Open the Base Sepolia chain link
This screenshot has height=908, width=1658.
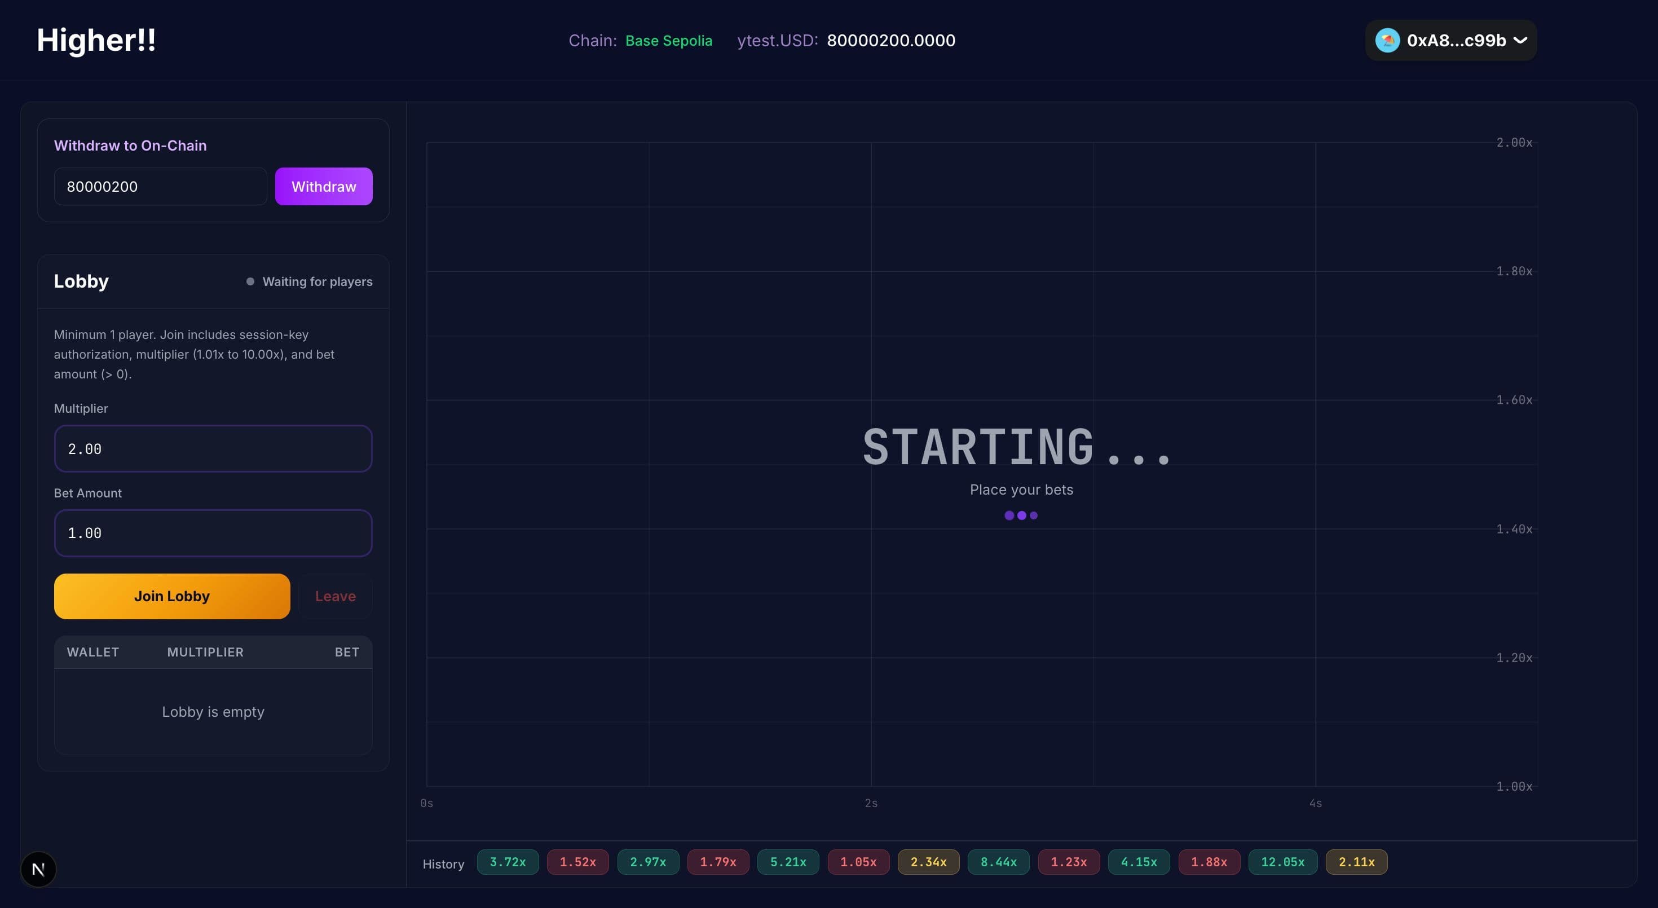coord(669,40)
